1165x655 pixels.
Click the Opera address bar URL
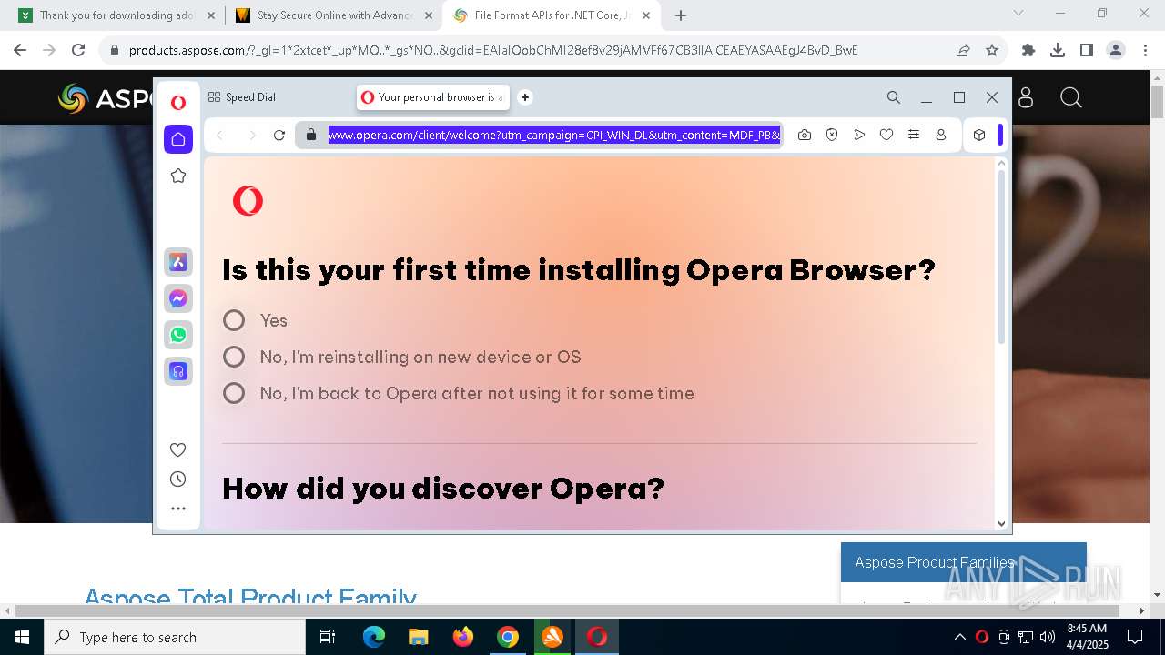click(553, 135)
